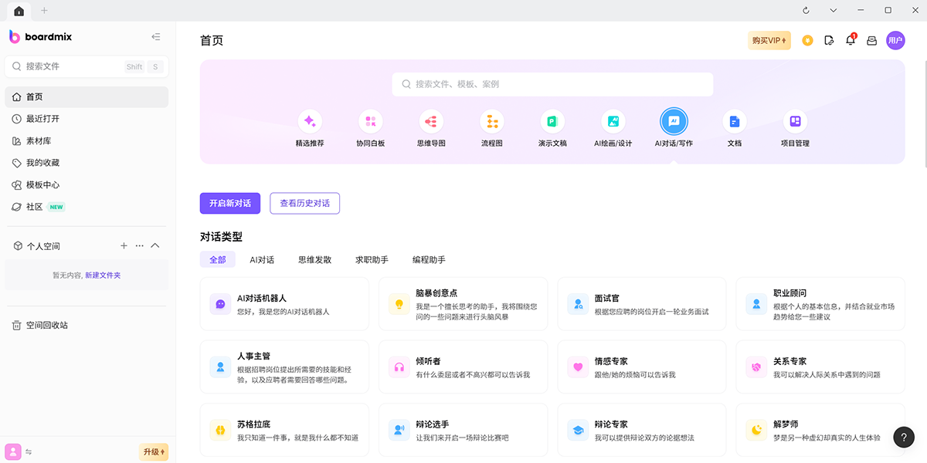Screen dimensions: 927x463
Task: Toggle account switch icon beside avatar
Action: 29,452
